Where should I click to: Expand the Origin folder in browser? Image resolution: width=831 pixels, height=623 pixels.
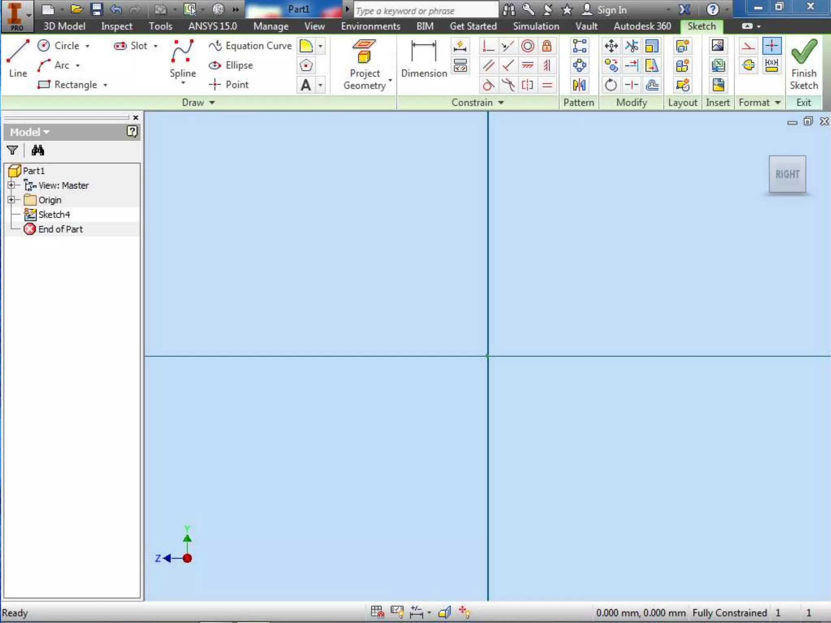(x=11, y=200)
